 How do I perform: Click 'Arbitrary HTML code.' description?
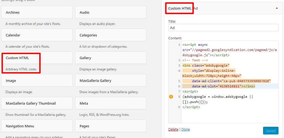(x=21, y=69)
